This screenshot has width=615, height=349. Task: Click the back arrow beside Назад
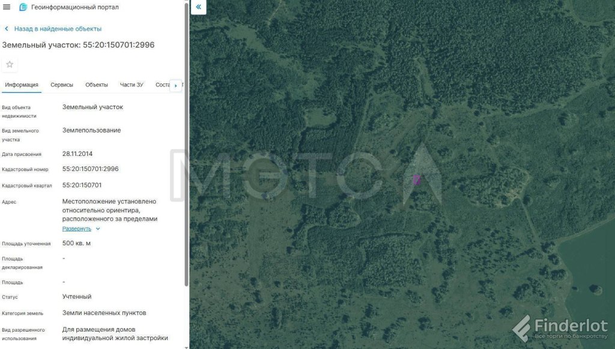click(7, 29)
